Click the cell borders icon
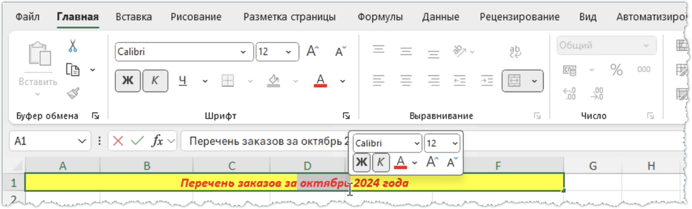Viewport: 692px width, 209px height. tap(228, 81)
